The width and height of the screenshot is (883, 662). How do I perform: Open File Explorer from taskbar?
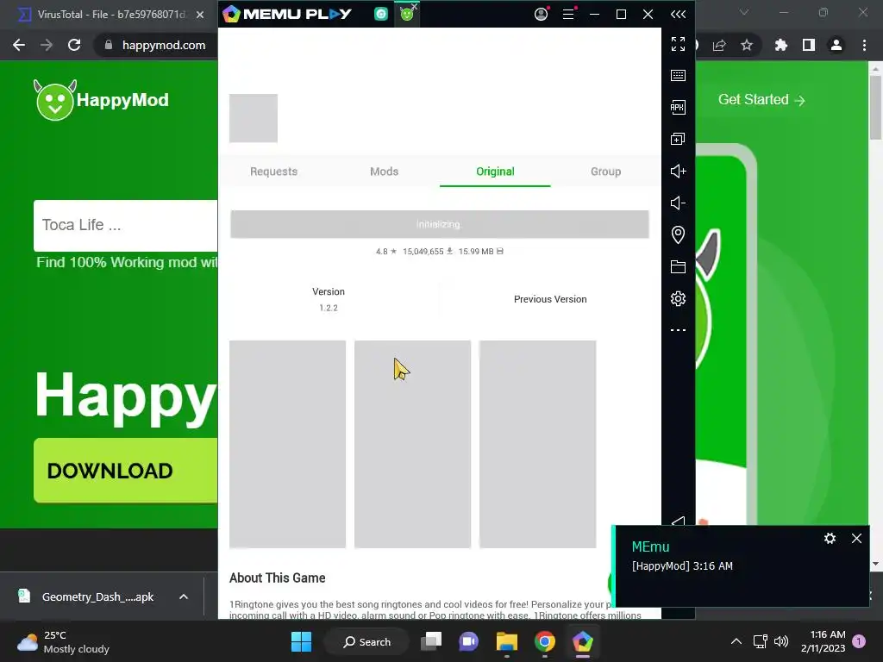507,641
